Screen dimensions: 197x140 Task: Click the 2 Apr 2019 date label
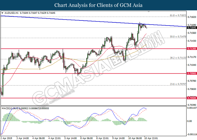point(6,138)
